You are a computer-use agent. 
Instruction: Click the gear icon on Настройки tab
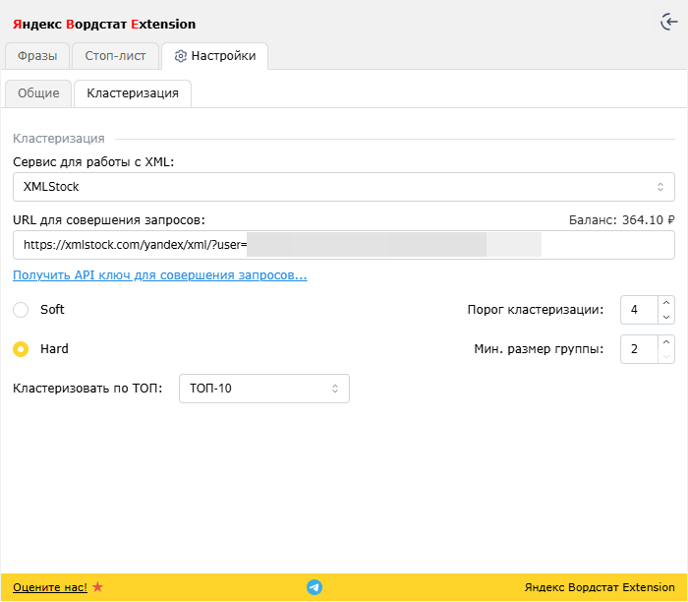click(180, 56)
